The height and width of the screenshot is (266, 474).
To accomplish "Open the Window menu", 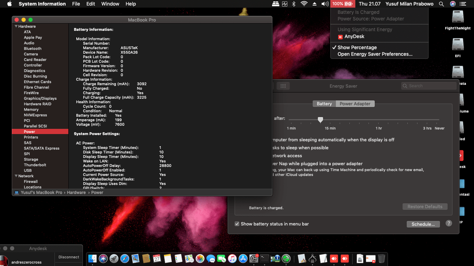I will (x=110, y=4).
